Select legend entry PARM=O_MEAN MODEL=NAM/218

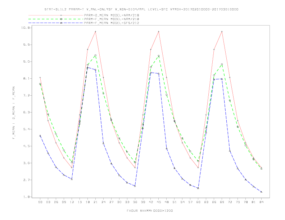(112, 15)
